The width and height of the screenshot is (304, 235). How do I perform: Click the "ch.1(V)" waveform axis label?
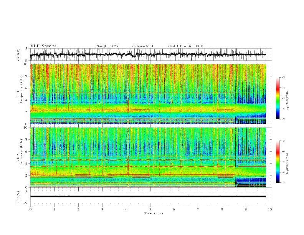coord(18,55)
